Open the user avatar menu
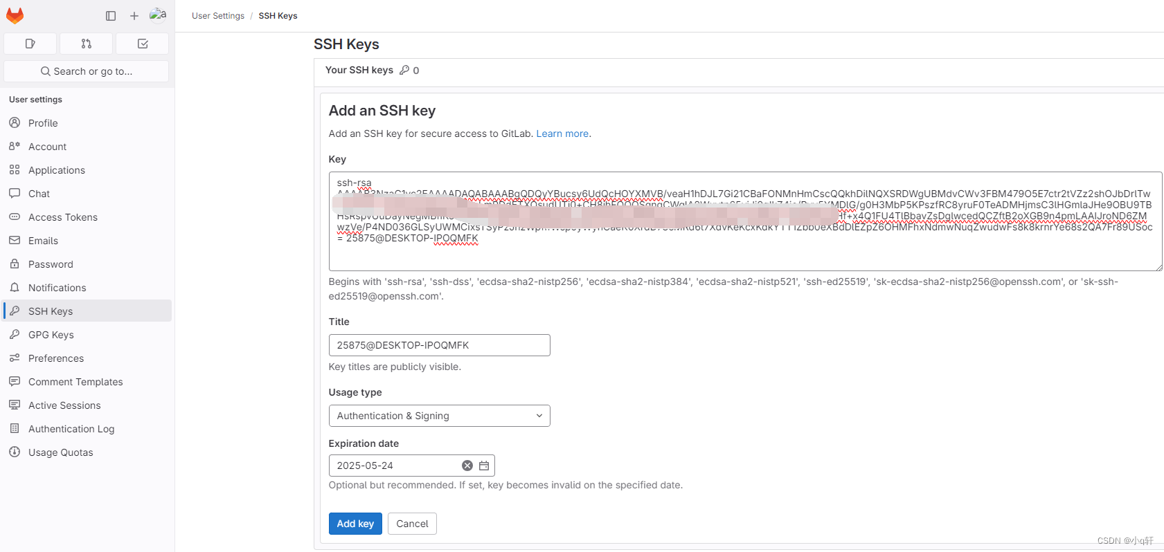Screen dimensions: 1164x552 point(158,15)
